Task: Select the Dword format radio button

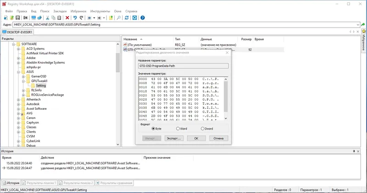Action: click(x=202, y=129)
